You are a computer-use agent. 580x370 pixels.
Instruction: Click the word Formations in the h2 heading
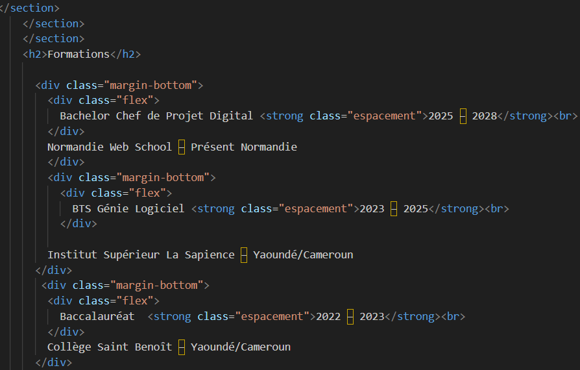(x=79, y=54)
